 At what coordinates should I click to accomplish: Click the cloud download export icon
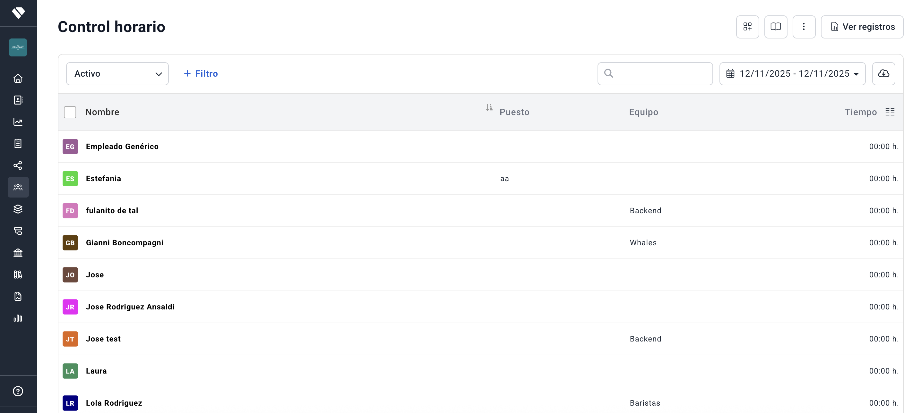883,74
